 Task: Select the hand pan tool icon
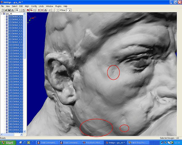coord(23,10)
